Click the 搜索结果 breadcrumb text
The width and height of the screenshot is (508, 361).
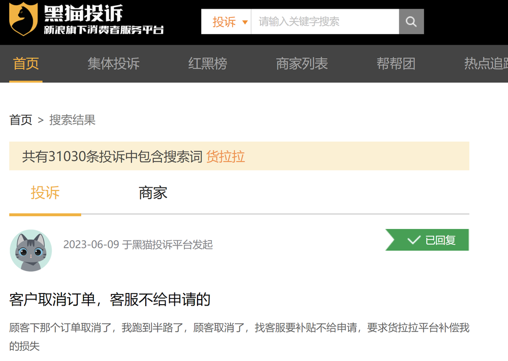pos(72,120)
